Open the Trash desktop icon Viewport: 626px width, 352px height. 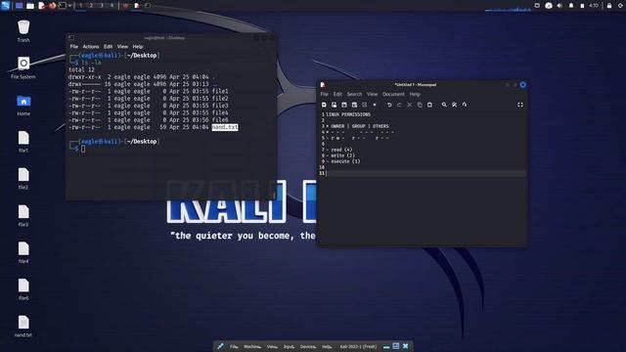(23, 31)
